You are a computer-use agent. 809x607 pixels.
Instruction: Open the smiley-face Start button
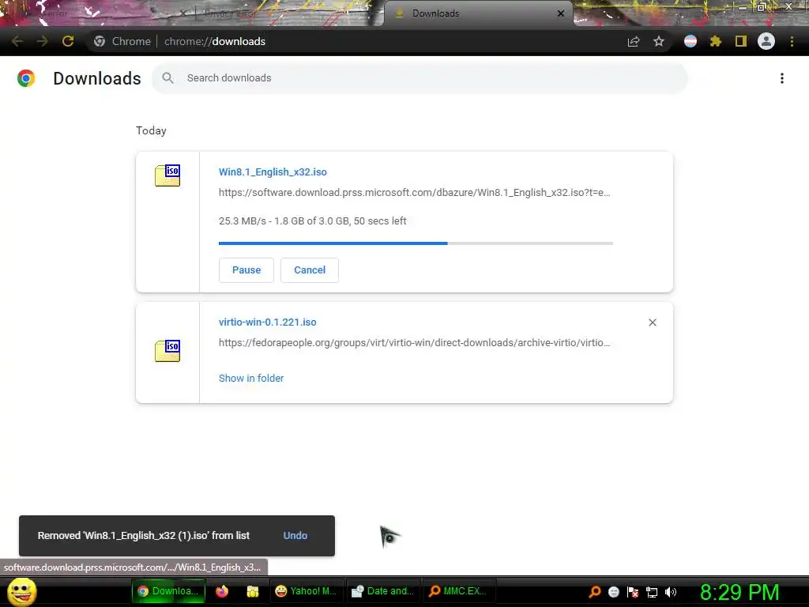tap(22, 591)
